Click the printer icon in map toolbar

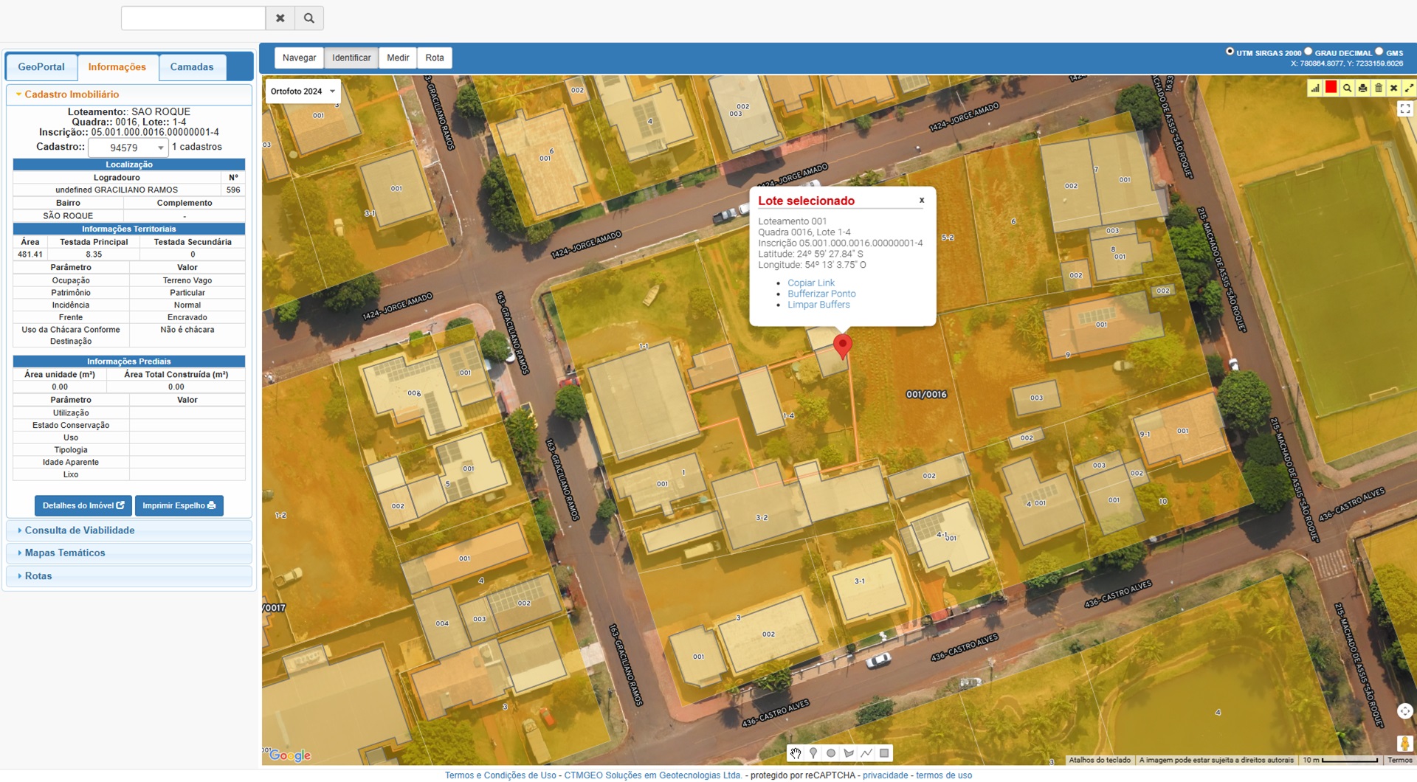tap(1362, 89)
